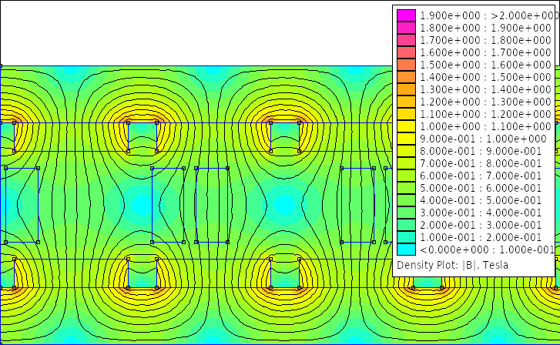This screenshot has width=560, height=345.
Task: Select legend text "1.400e+000 : 1.500e+000"
Action: [x=485, y=77]
